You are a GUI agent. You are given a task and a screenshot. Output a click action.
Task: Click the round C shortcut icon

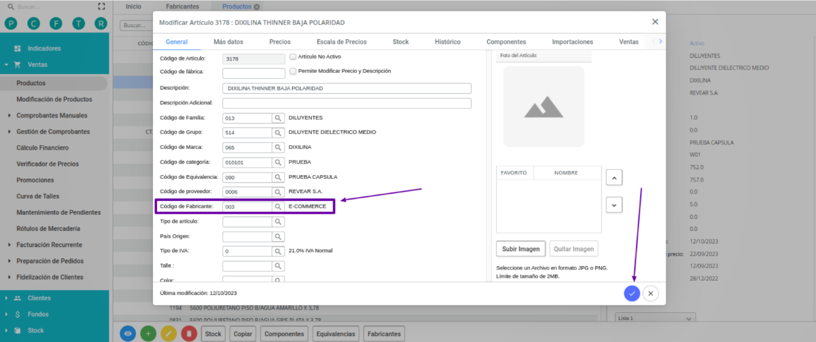33,24
